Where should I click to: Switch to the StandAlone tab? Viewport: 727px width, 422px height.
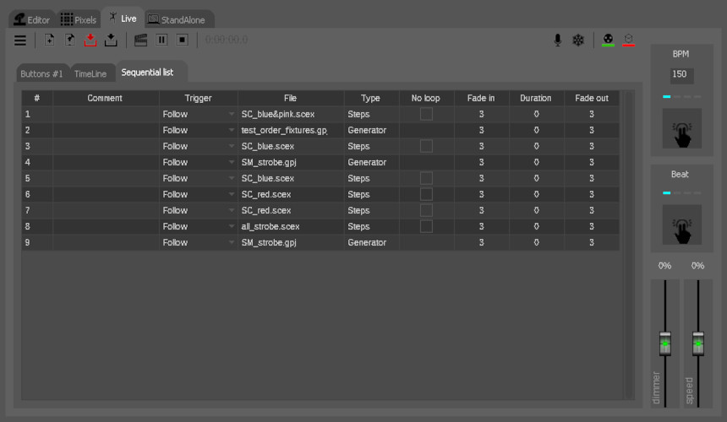pyautogui.click(x=178, y=19)
